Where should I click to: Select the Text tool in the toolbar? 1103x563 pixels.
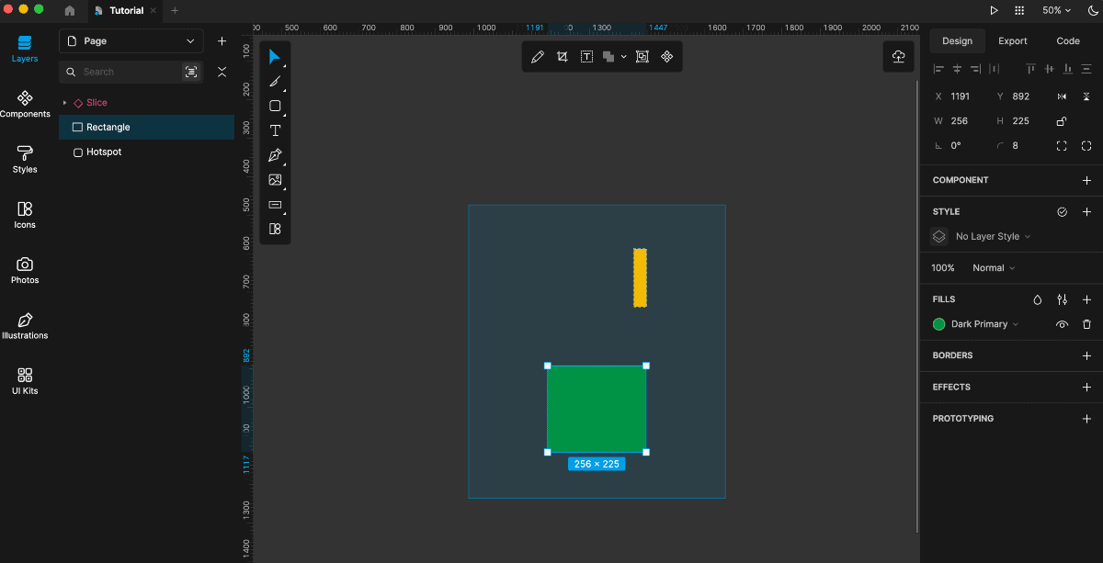pyautogui.click(x=275, y=130)
